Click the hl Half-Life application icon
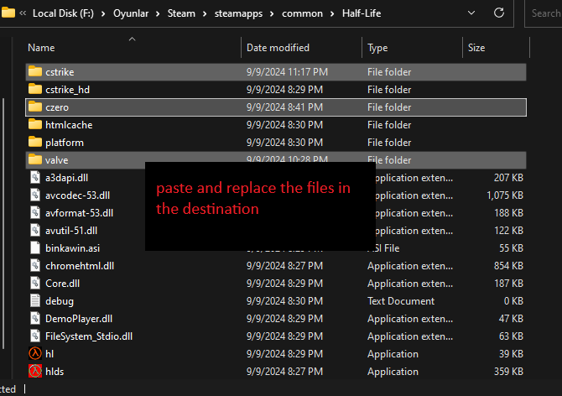This screenshot has height=396, width=562. [35, 354]
